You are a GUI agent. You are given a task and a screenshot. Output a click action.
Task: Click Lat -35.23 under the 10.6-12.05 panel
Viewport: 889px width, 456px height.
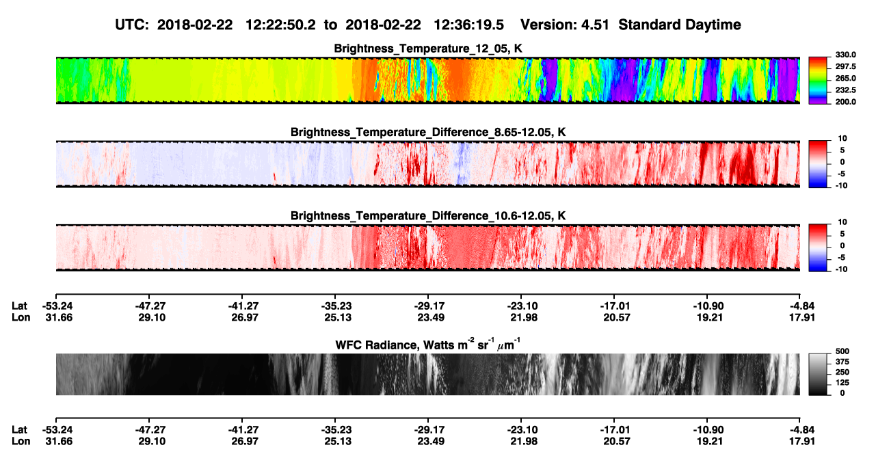pyautogui.click(x=334, y=306)
